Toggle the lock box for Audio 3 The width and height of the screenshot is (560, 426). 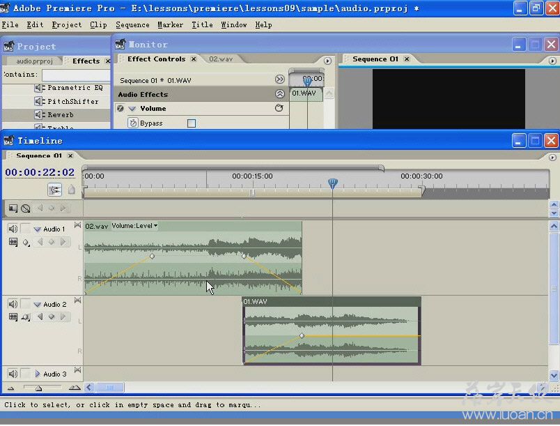(x=25, y=374)
